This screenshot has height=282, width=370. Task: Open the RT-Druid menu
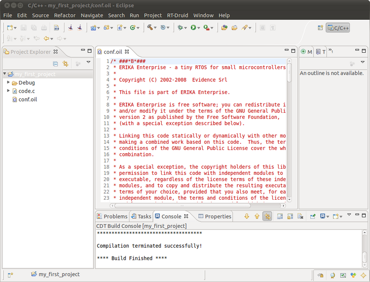point(177,16)
